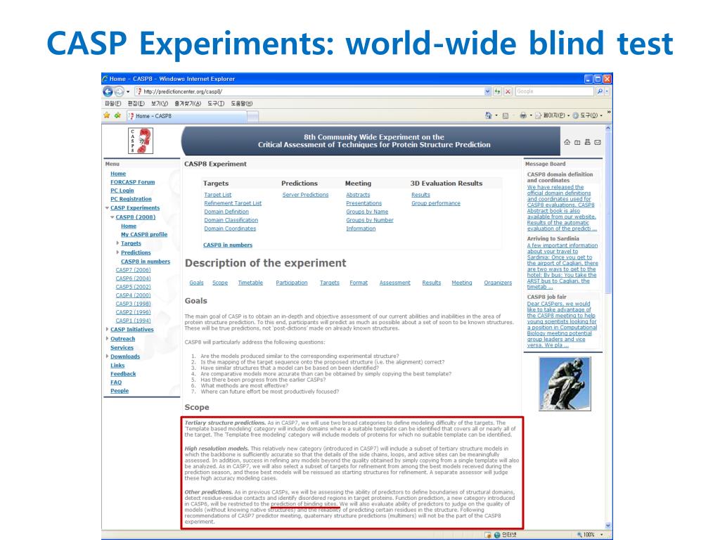Expand the Outreach menu node
This screenshot has width=720, height=540.
108,338
